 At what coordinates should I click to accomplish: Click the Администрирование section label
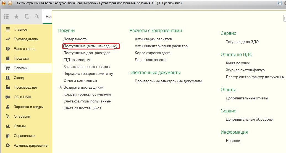30,145
